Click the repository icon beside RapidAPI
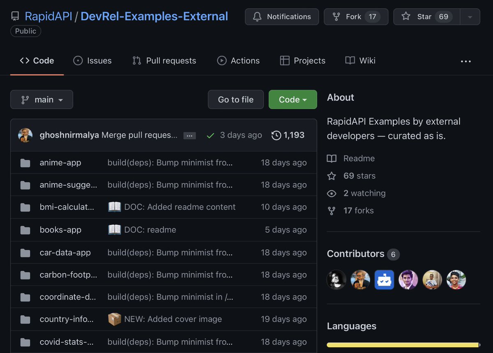The image size is (493, 353). click(15, 16)
